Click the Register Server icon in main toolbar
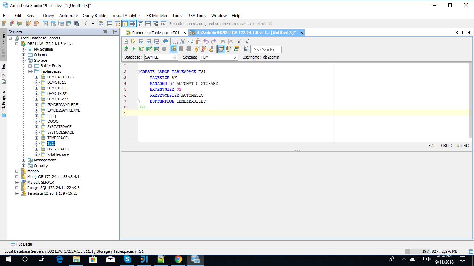This screenshot has height=266, width=474. tap(4, 24)
